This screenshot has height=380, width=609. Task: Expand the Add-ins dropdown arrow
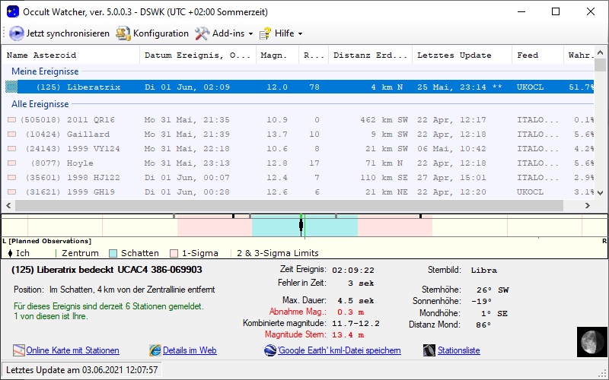click(x=250, y=34)
